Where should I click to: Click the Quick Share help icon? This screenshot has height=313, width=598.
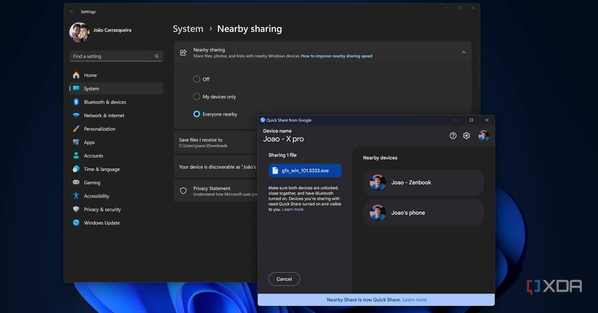[453, 136]
